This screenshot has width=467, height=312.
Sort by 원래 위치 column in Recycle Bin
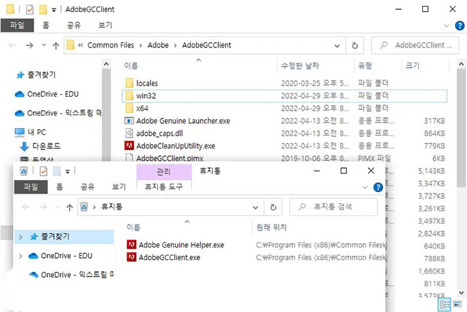(272, 228)
